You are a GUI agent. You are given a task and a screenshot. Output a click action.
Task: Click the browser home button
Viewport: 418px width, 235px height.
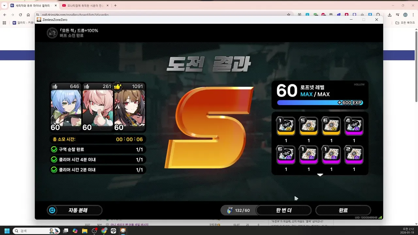28,15
